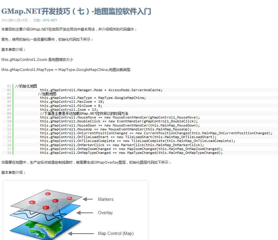Click the DoubleClick EventHandler code line

pyautogui.click(x=119, y=121)
